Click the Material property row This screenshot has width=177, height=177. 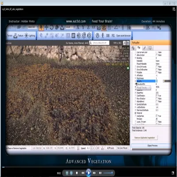(x=152, y=113)
